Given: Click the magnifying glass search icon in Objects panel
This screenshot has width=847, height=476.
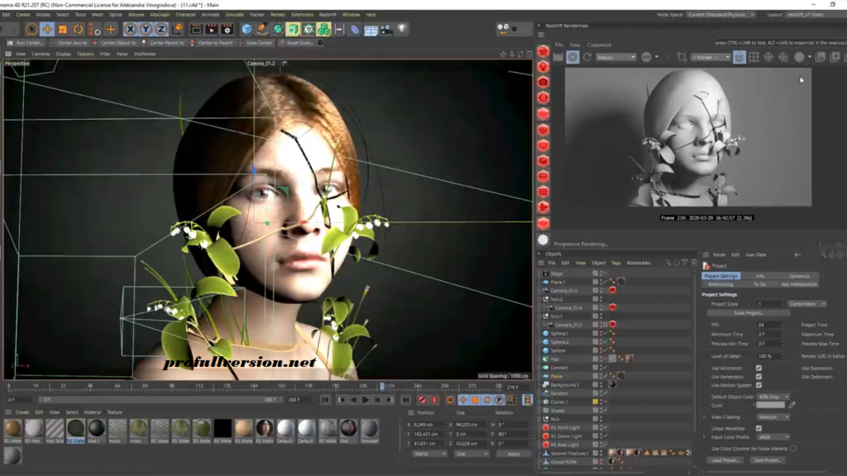Looking at the screenshot, I should pyautogui.click(x=668, y=263).
